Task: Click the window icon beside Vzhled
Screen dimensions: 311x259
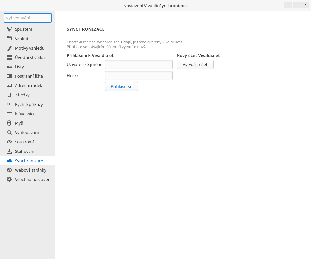Action: [x=9, y=39]
